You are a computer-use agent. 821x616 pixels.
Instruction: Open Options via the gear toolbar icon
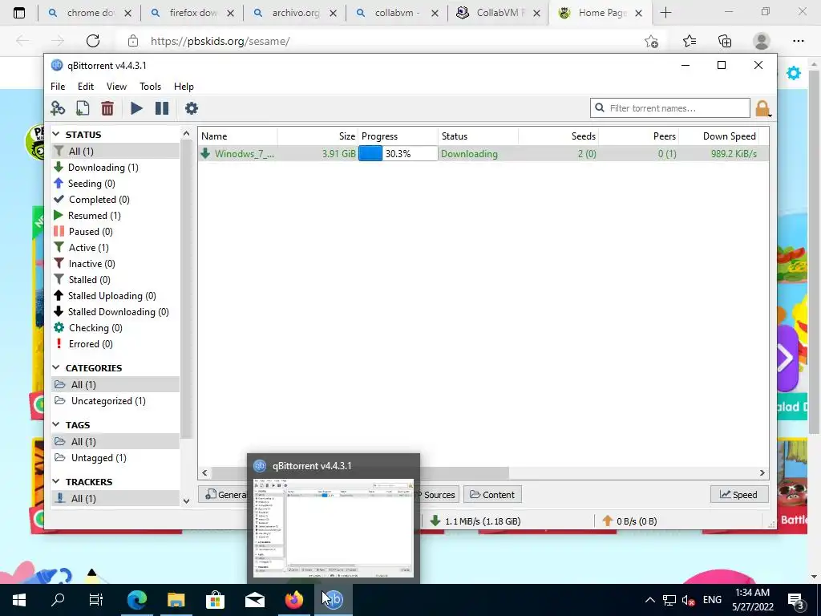pyautogui.click(x=191, y=108)
